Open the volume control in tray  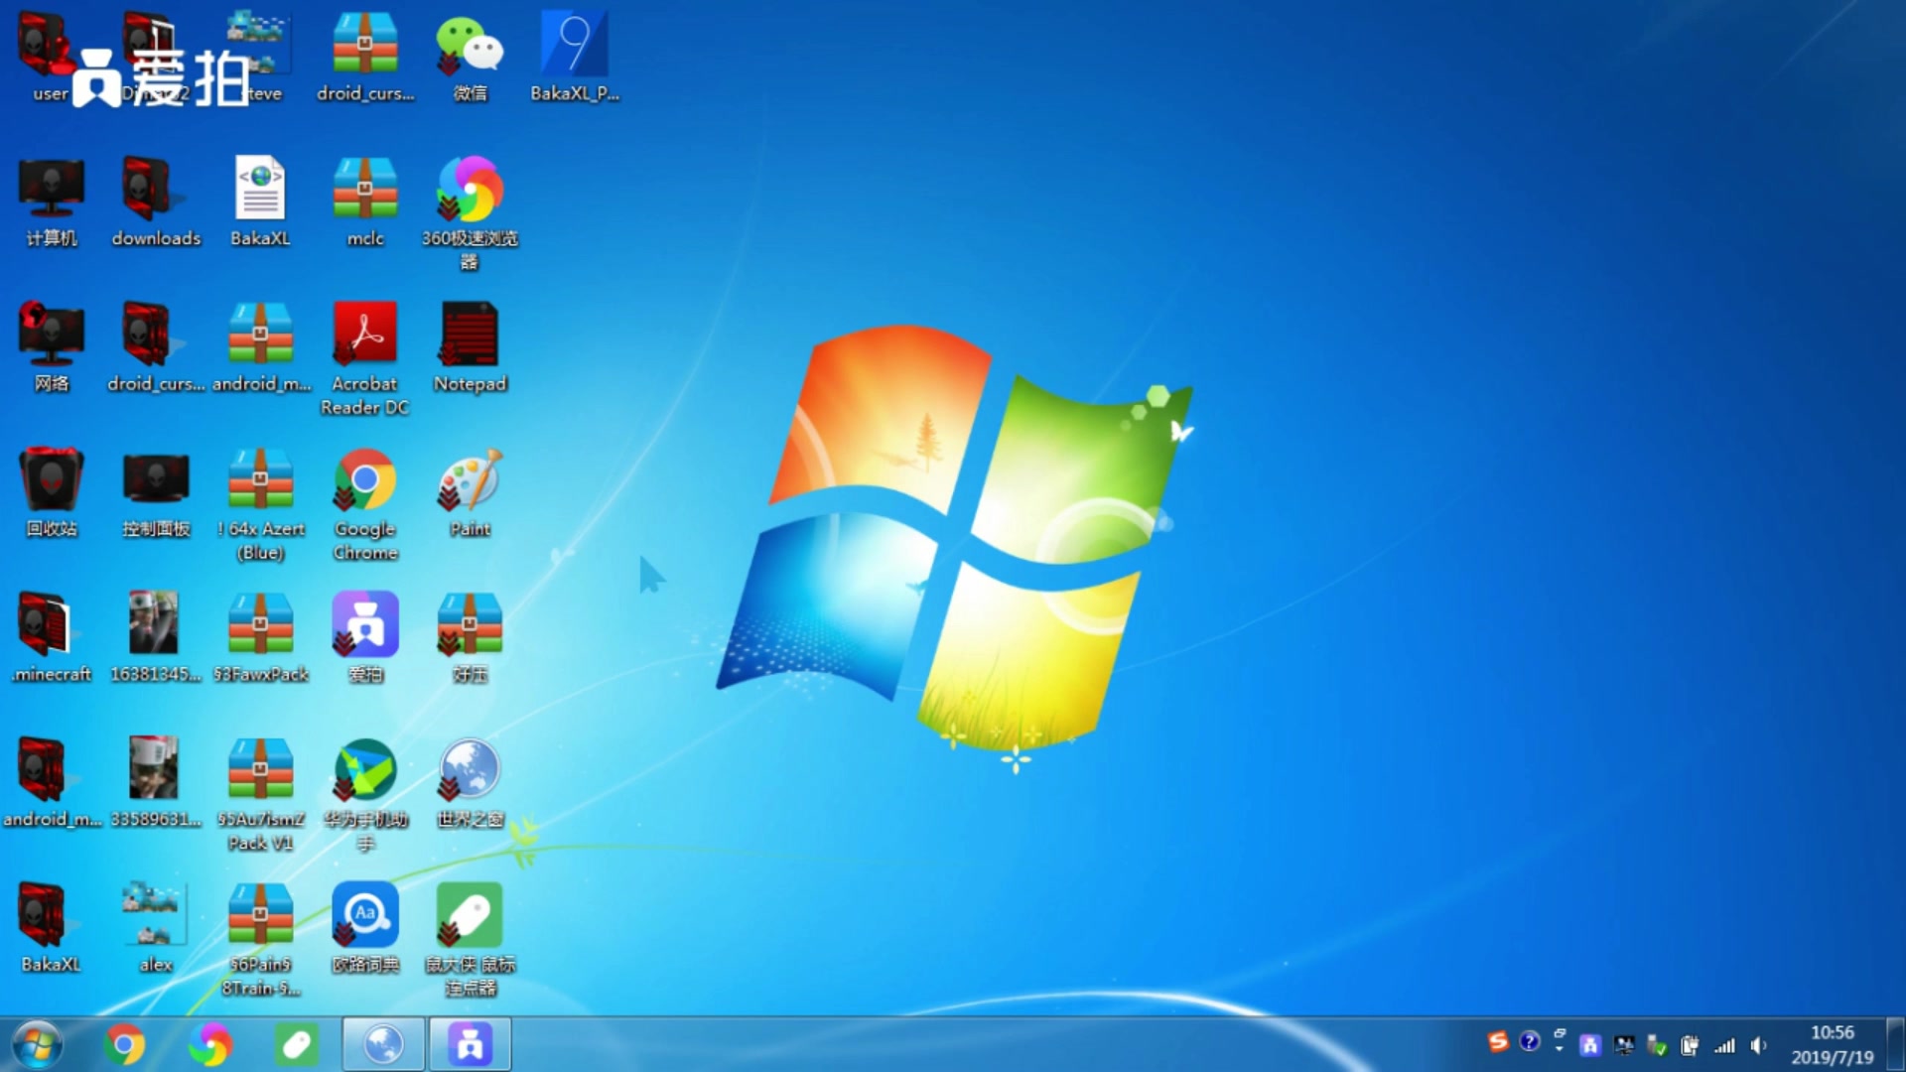coord(1758,1045)
